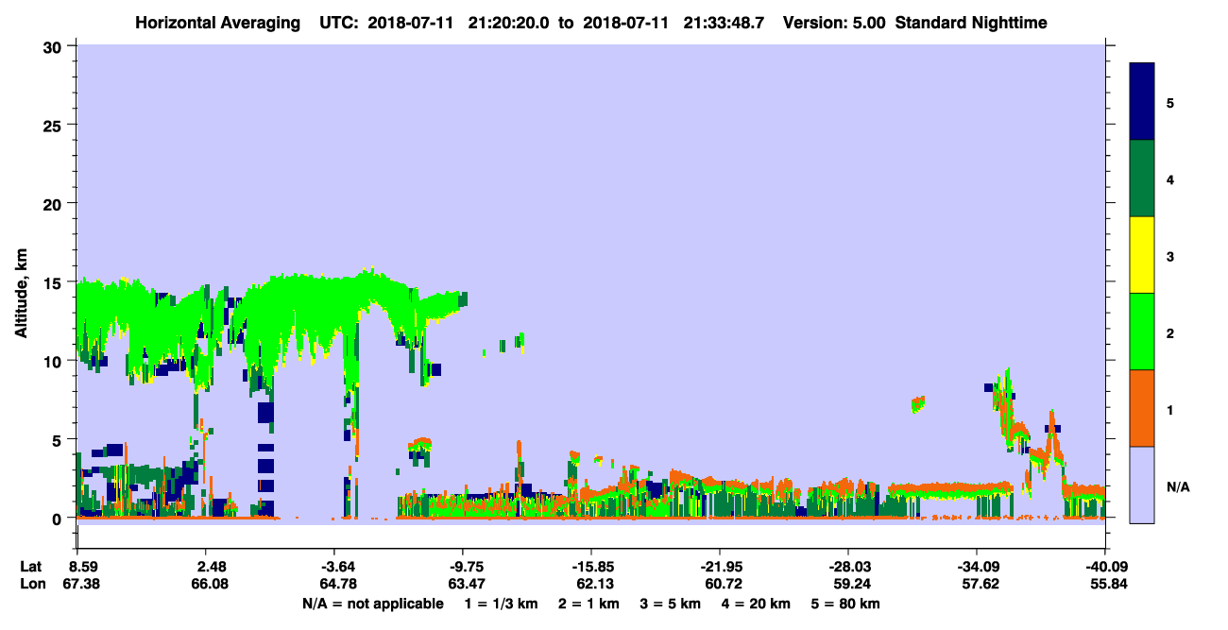Click the yellow colorbar segment labeled 3
This screenshot has height=630, width=1228.
coord(1142,255)
